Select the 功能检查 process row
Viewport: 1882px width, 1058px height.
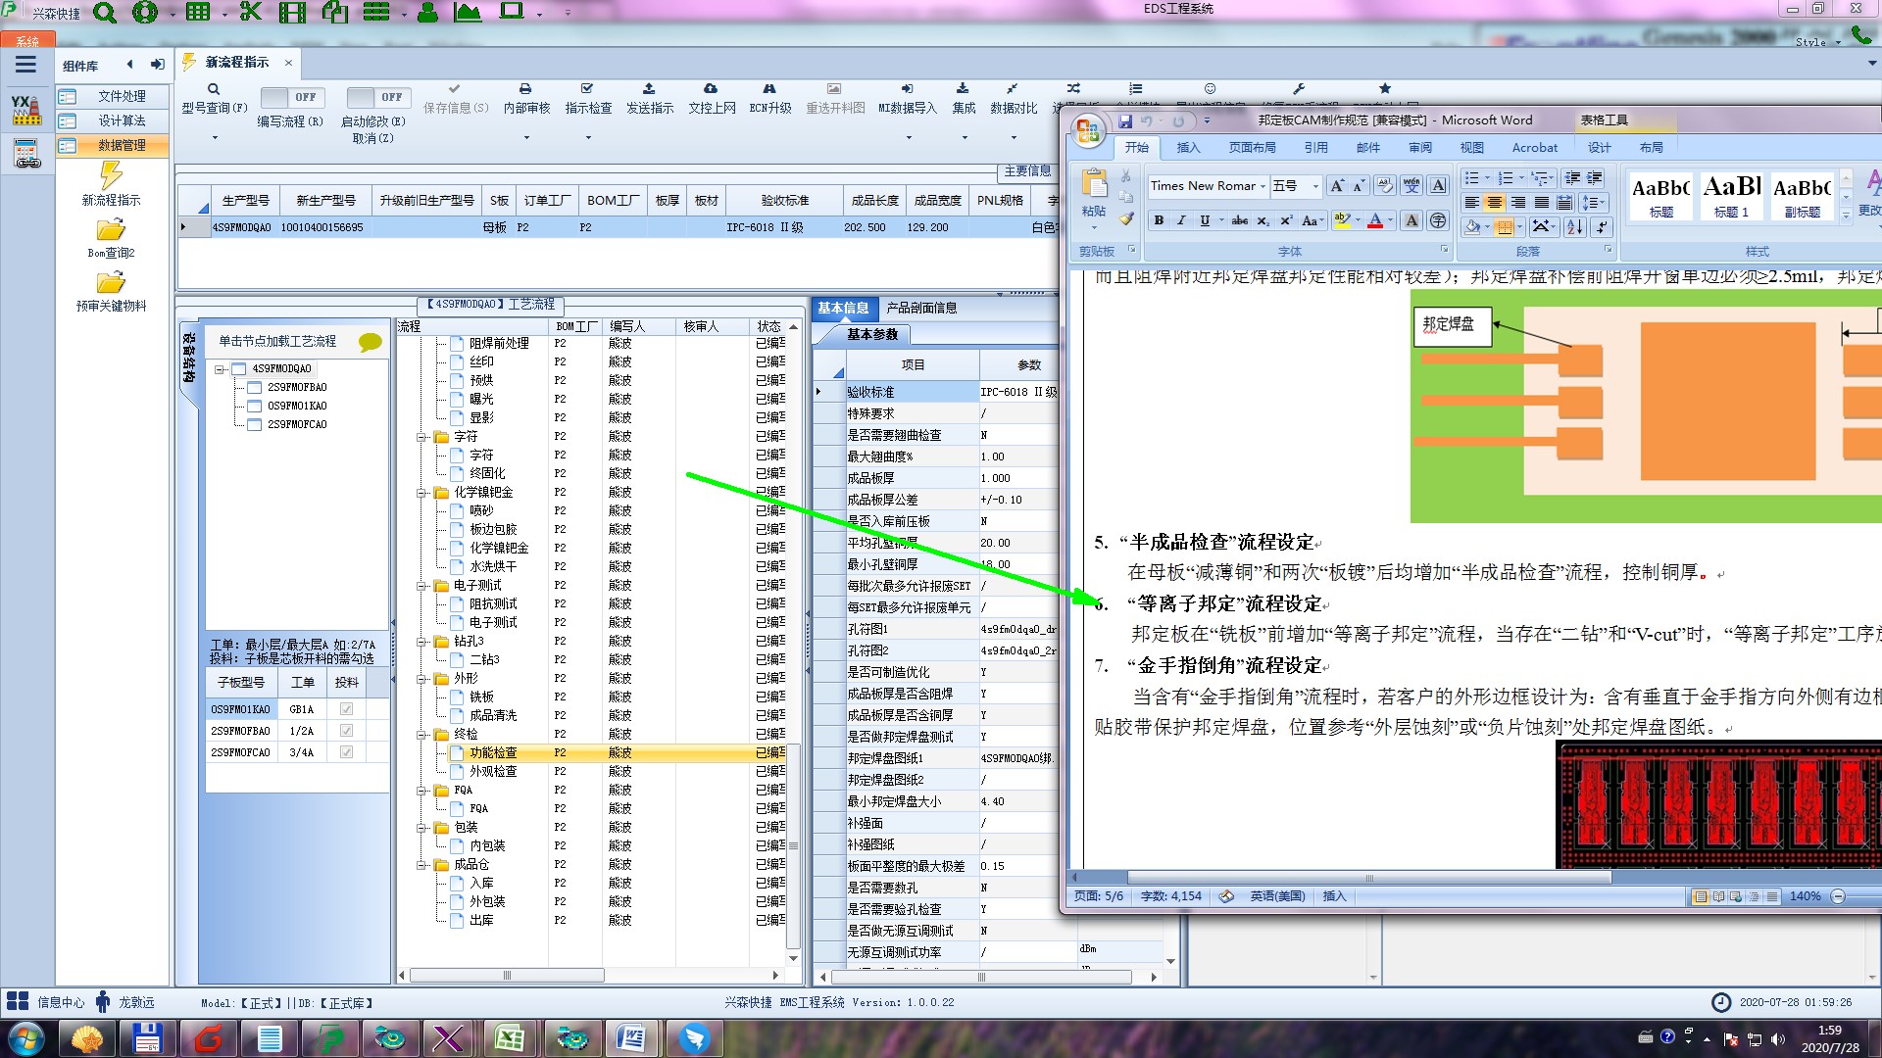493,752
